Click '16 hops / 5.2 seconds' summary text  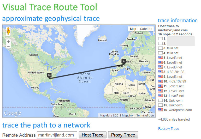[x=175, y=34]
